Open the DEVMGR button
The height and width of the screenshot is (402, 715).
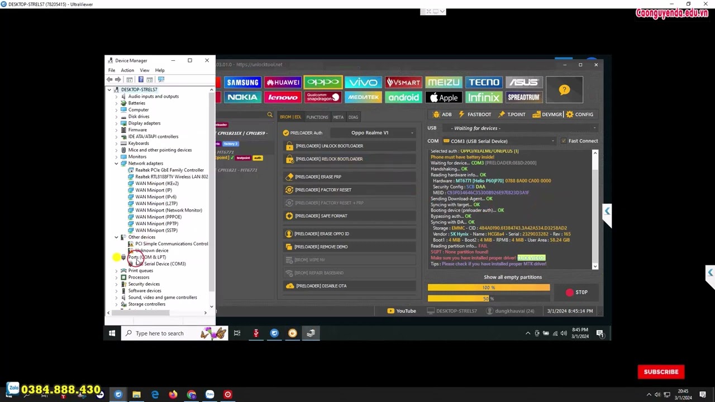tap(547, 114)
